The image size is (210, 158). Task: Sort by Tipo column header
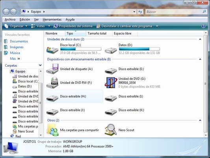tap(76, 34)
